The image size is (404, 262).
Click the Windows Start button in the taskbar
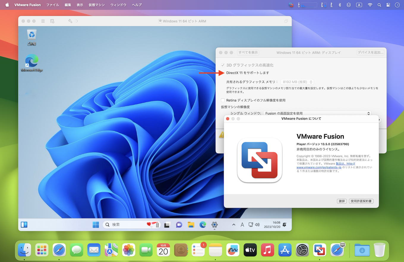coord(96,225)
